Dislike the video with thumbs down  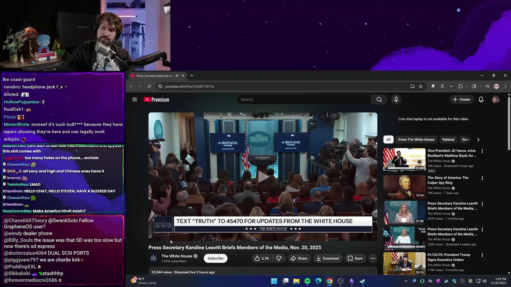279,258
